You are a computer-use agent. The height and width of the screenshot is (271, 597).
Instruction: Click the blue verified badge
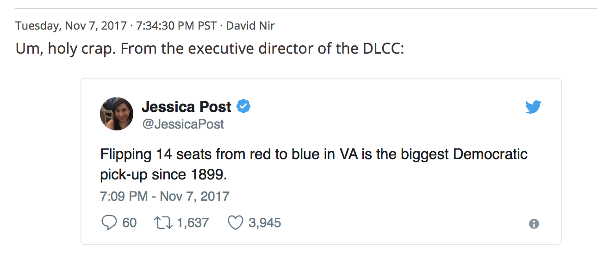[x=243, y=107]
